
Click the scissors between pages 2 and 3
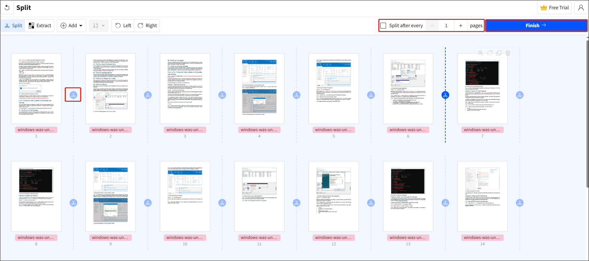tap(148, 95)
